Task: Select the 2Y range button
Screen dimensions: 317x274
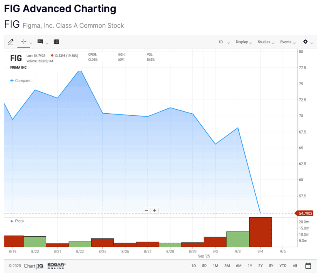Action: [x=261, y=266]
